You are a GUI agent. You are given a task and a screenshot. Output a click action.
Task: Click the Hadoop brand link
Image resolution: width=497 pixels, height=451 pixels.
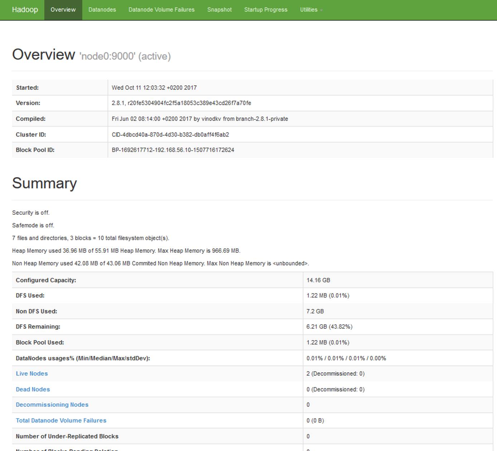click(x=24, y=10)
